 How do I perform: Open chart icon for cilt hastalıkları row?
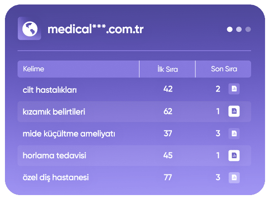[234, 89]
